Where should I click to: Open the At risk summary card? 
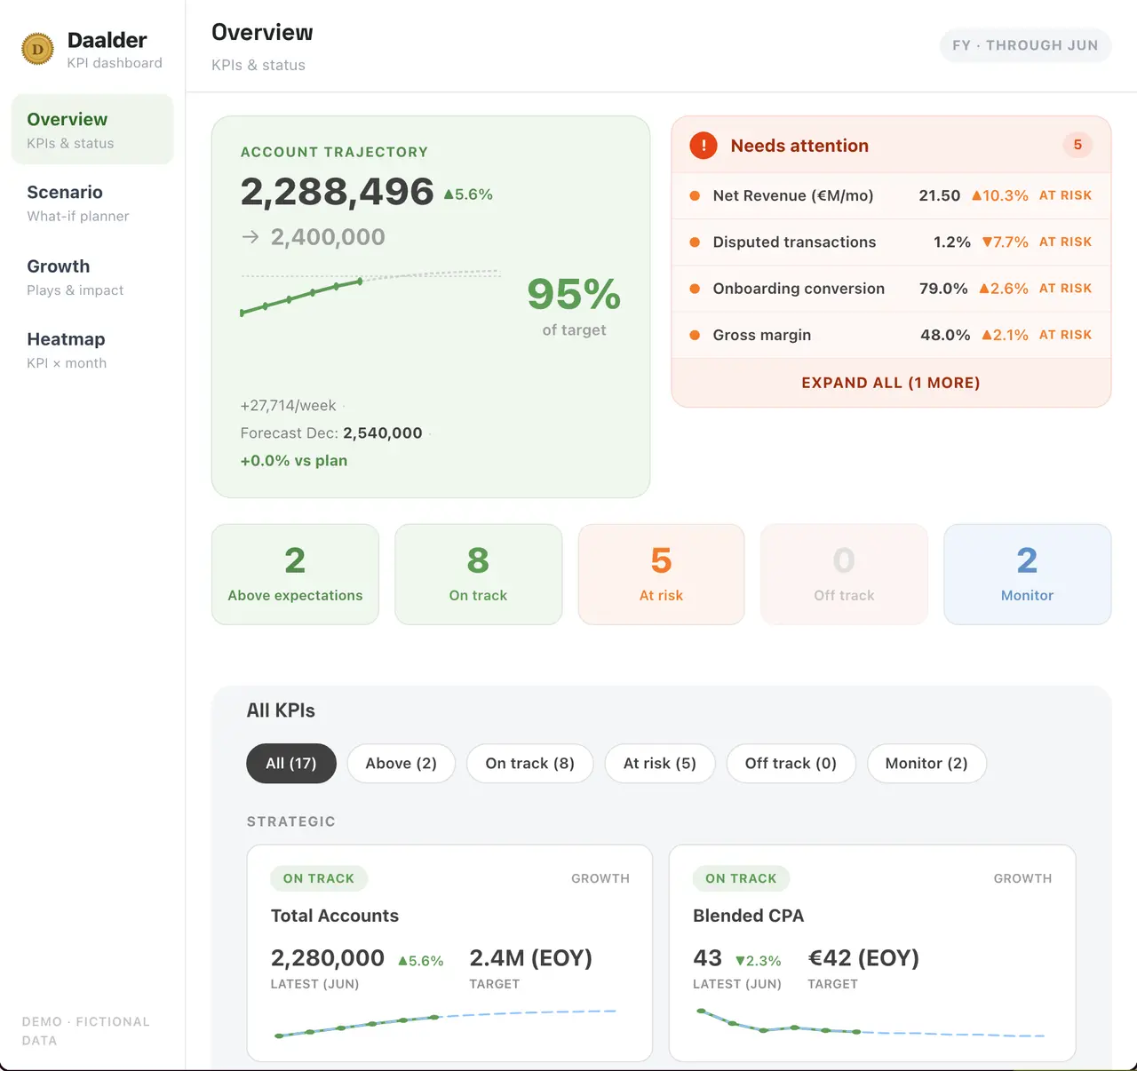click(x=661, y=575)
